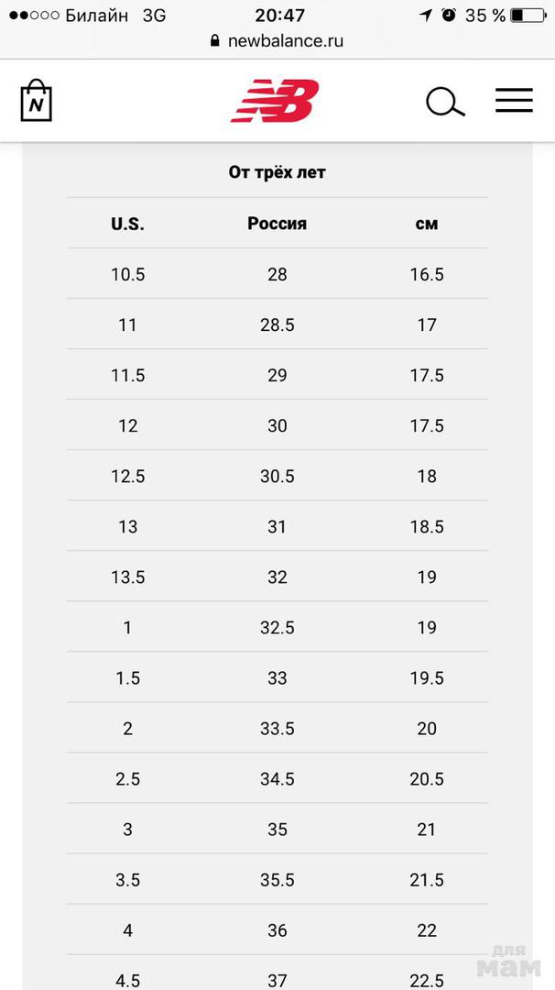Tap the lock icon beside URL
This screenshot has width=555, height=990.
215,41
